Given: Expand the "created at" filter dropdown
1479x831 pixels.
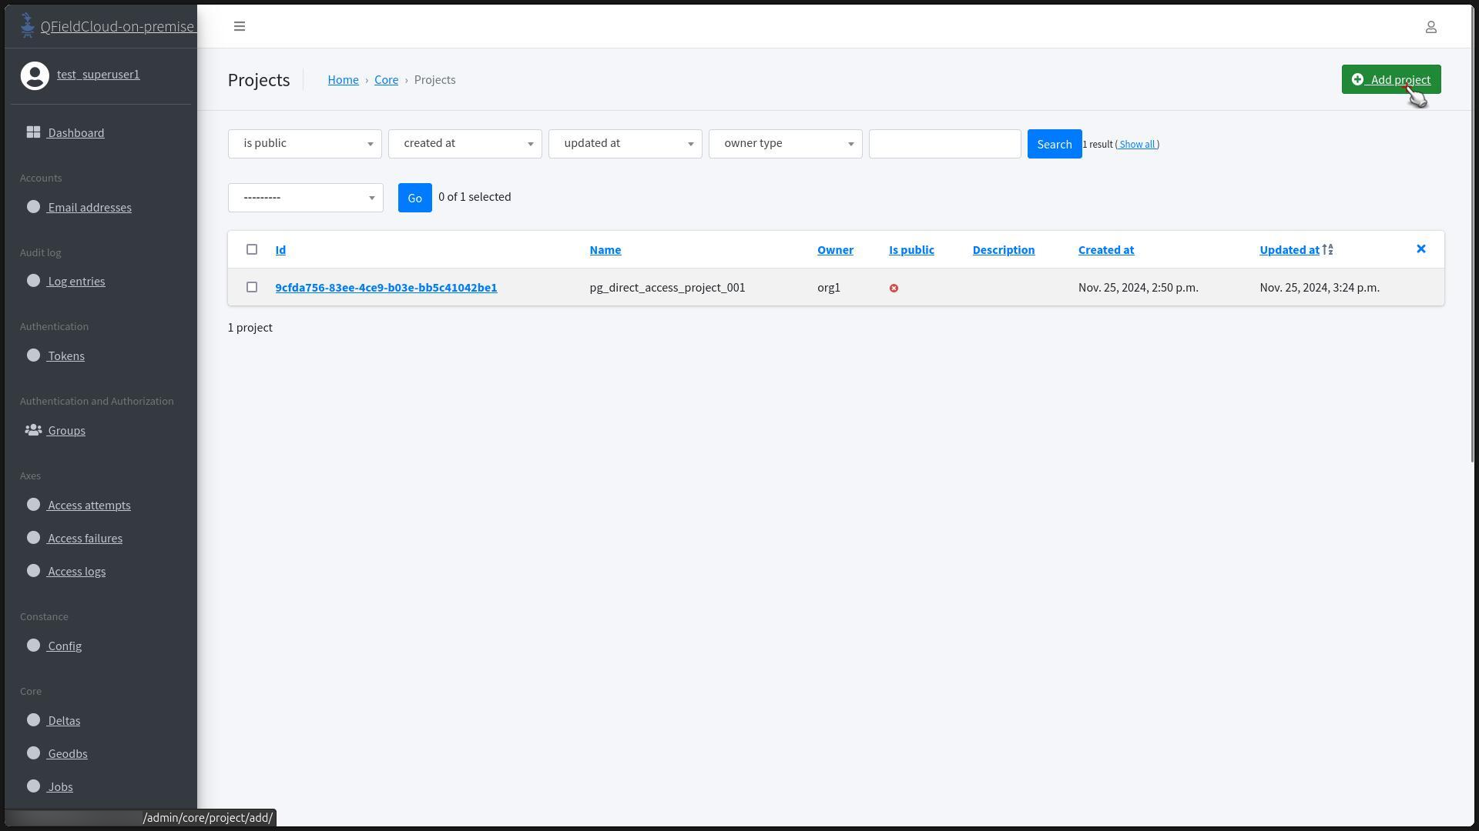Looking at the screenshot, I should [464, 144].
